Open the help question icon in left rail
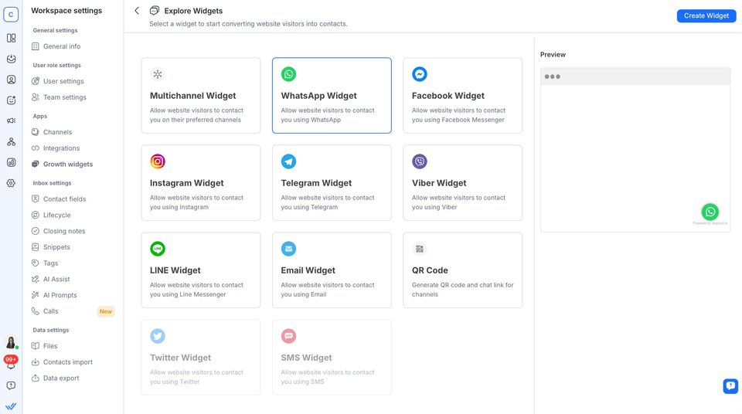The image size is (742, 414). tap(11, 385)
